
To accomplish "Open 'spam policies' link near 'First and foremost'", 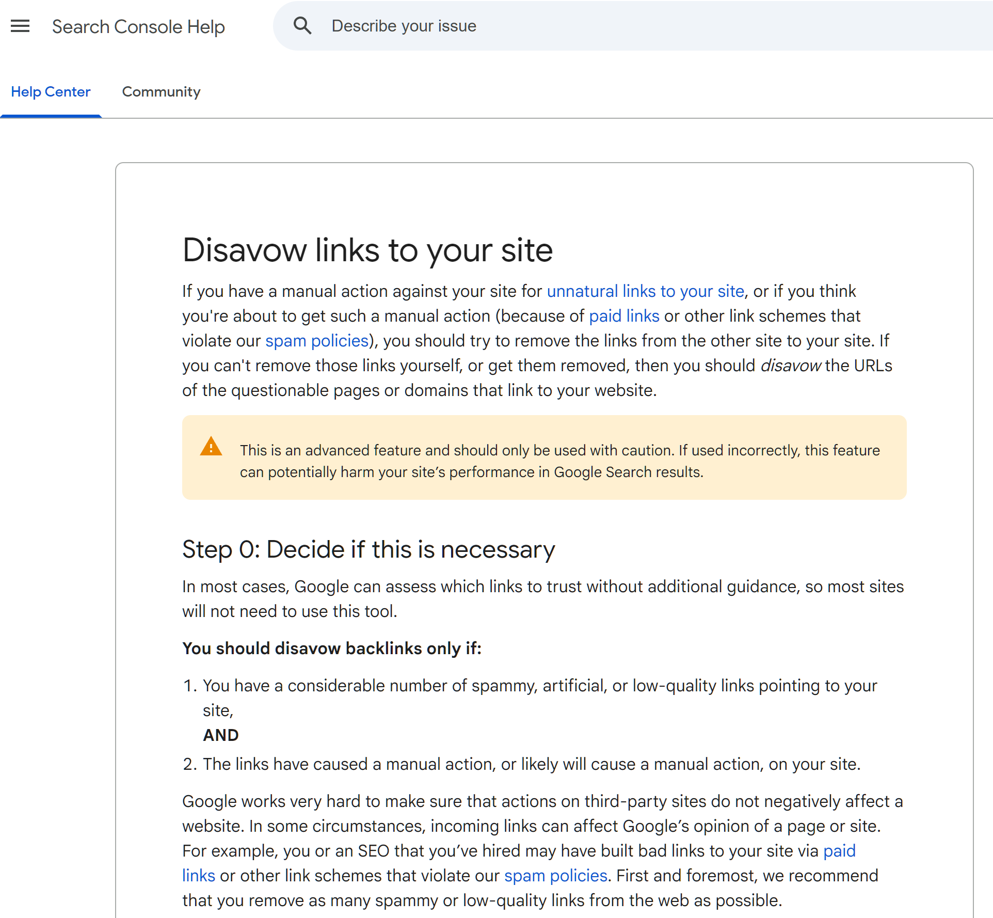I will tap(555, 876).
